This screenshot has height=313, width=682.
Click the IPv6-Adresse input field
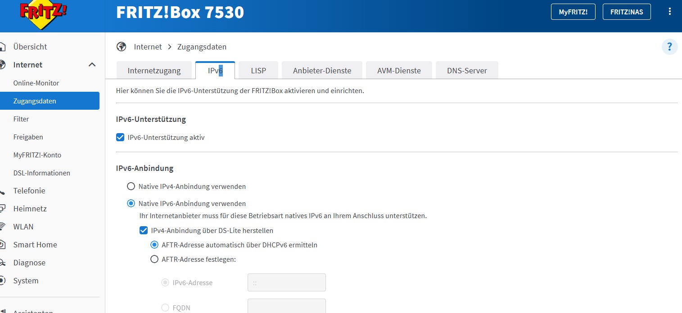click(x=286, y=282)
